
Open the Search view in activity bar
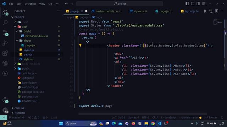[x=5, y=23]
